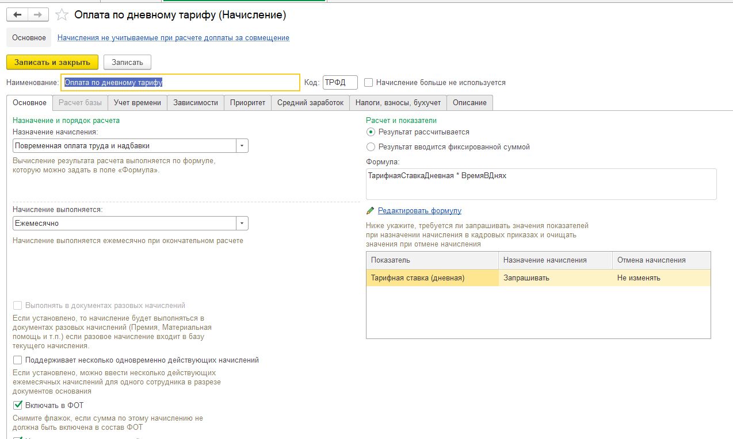Open 'Налоги, взносы, бухучет' tab
Screen dimensions: 733x439
pos(398,103)
